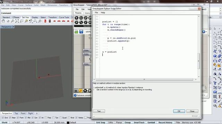Screen dimensions: 222x124
Task: Toggle the Vertex osnap checkbox
Action: [77, 118]
